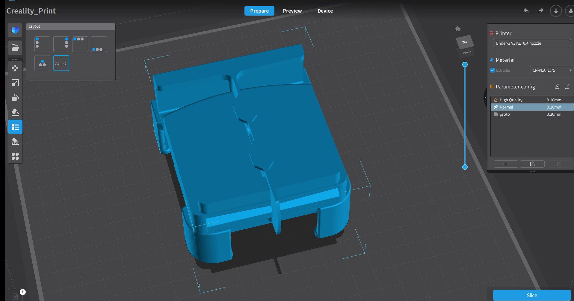The height and width of the screenshot is (301, 574).
Task: Open the user account icon
Action: click(x=570, y=11)
